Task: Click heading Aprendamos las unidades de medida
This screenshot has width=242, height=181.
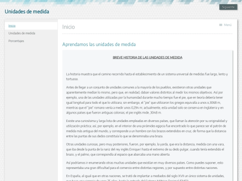Action: (99, 44)
